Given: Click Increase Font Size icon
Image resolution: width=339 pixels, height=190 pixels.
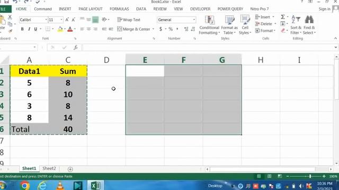Looking at the screenshot, I should point(67,20).
